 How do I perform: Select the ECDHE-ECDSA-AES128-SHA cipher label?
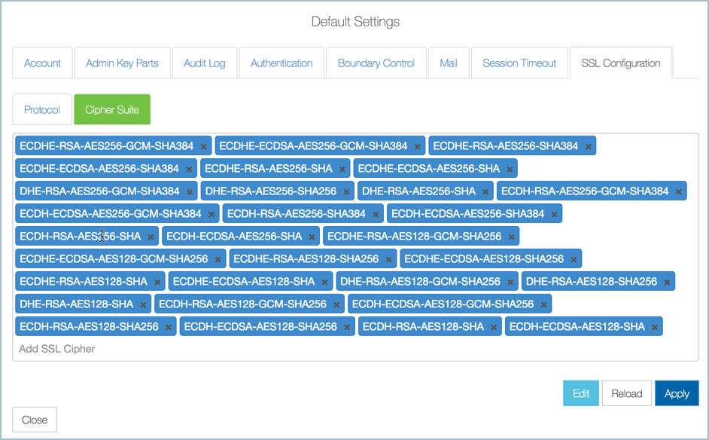244,282
